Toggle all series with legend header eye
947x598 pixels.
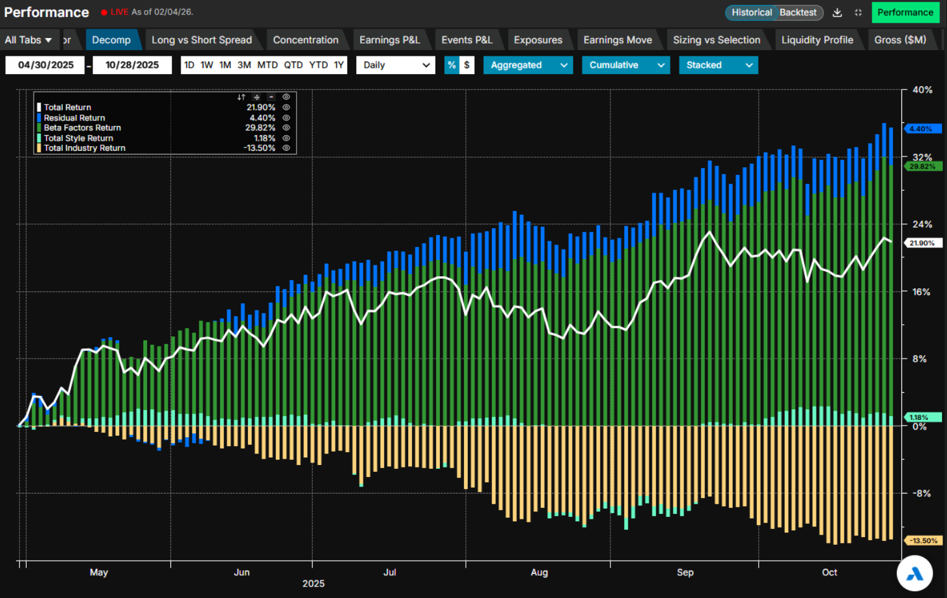[x=287, y=97]
